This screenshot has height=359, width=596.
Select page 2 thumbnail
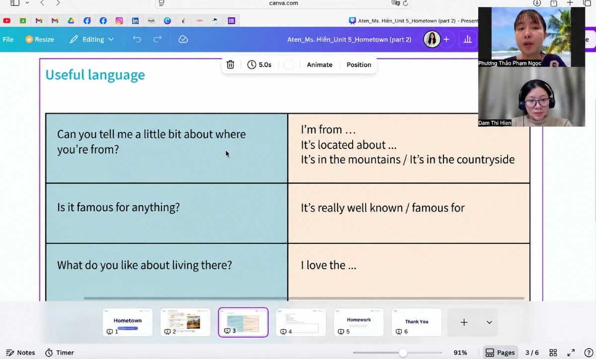click(x=185, y=322)
